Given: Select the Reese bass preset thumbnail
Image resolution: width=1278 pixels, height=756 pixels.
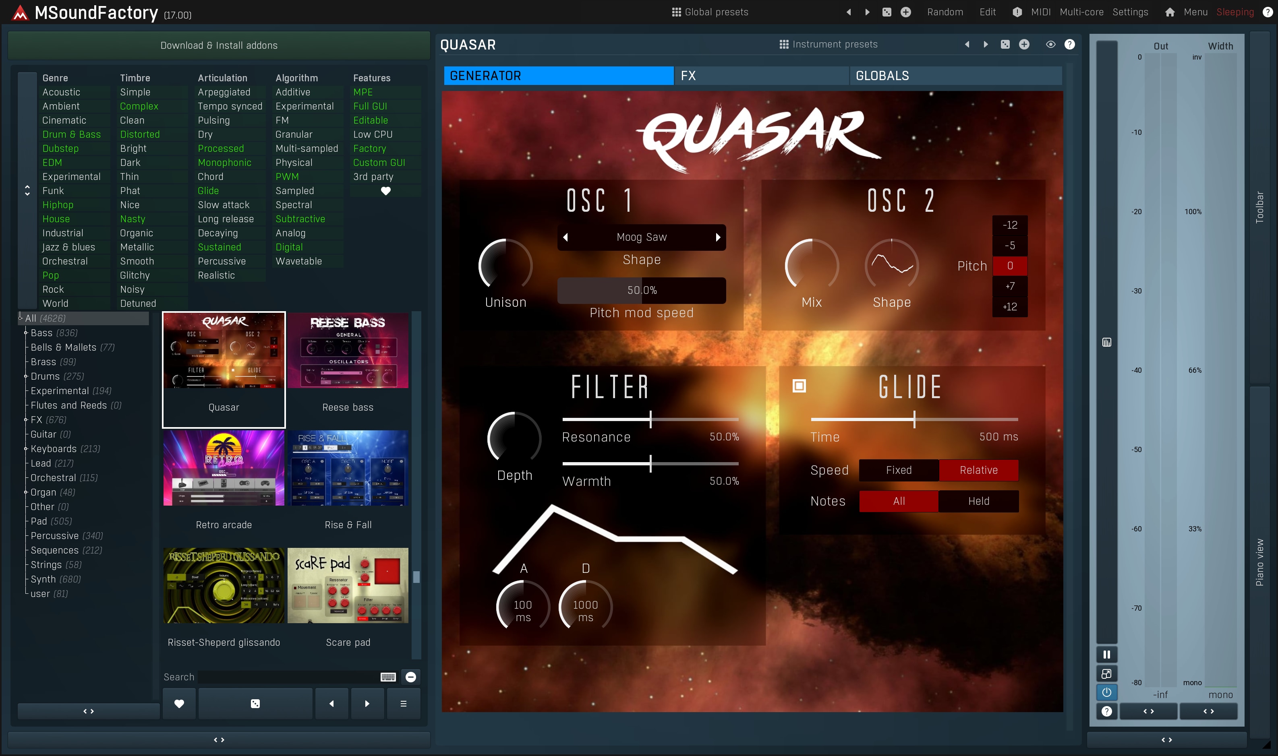Looking at the screenshot, I should click(x=348, y=351).
